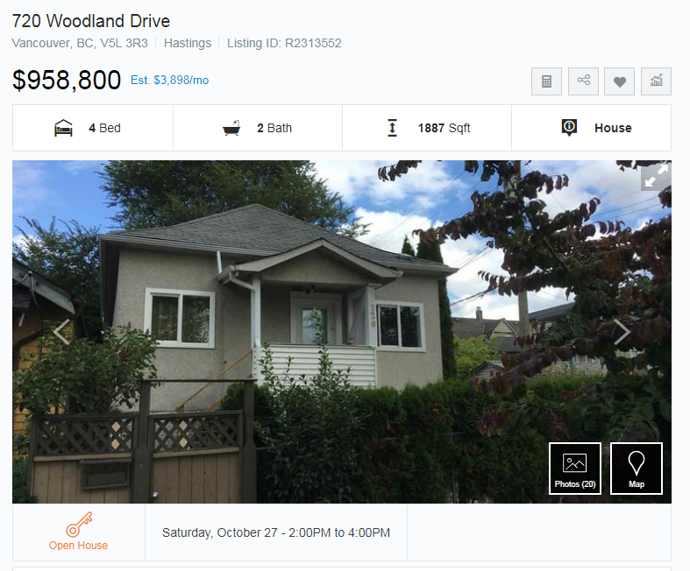Image resolution: width=690 pixels, height=571 pixels.
Task: Click the Open House label
Action: coord(78,546)
